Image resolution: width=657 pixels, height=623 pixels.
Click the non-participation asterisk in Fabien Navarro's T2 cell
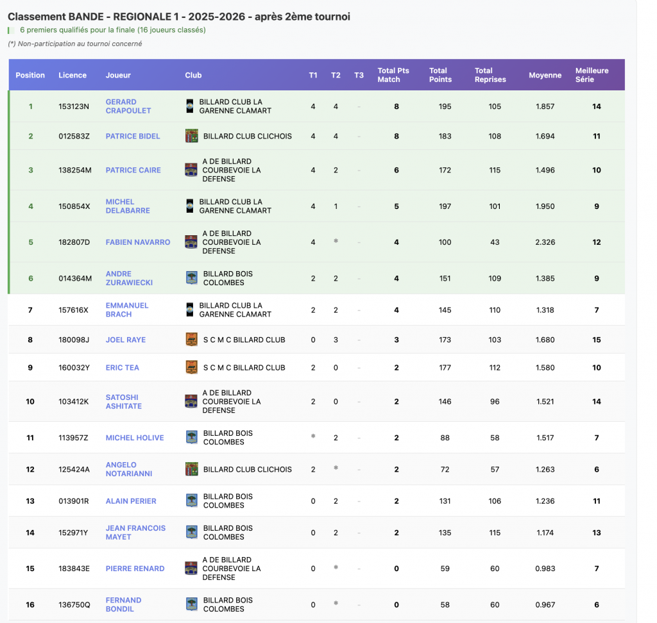(336, 242)
